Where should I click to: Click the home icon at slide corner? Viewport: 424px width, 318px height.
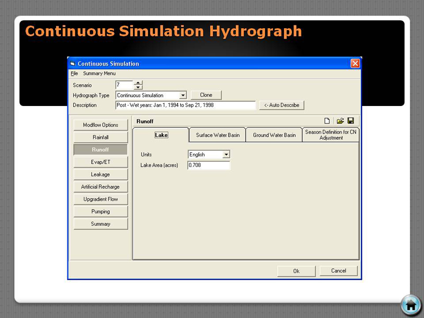[x=410, y=305]
